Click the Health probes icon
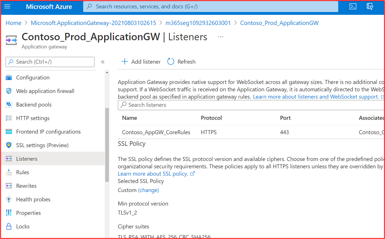The height and width of the screenshot is (239, 385). [x=9, y=200]
